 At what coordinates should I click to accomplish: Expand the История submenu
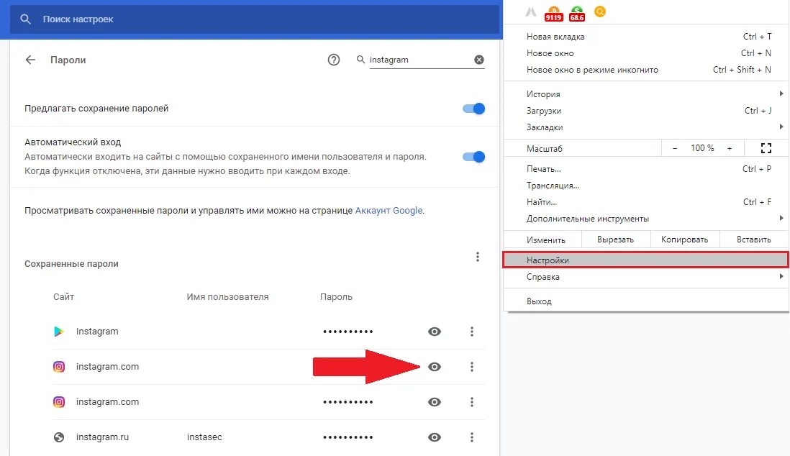click(646, 94)
